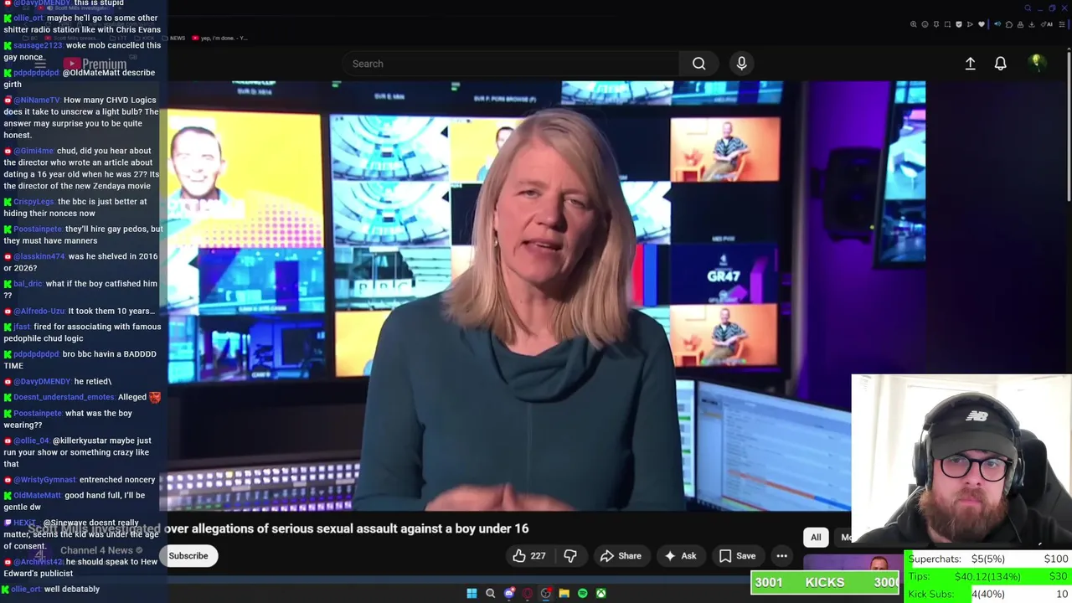Open the browser easy setup sliders
1072x603 pixels.
1061,24
